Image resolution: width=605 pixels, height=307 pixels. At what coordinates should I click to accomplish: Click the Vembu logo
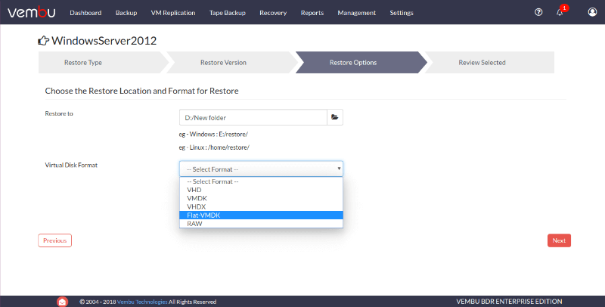pos(31,12)
